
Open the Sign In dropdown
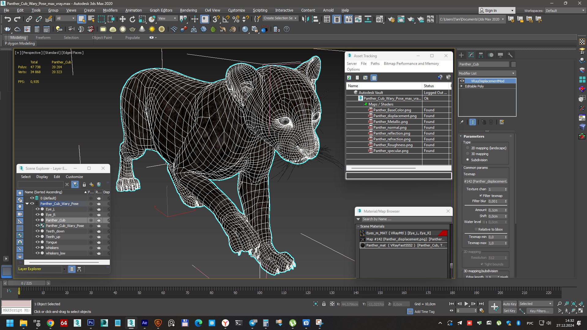[x=497, y=10]
